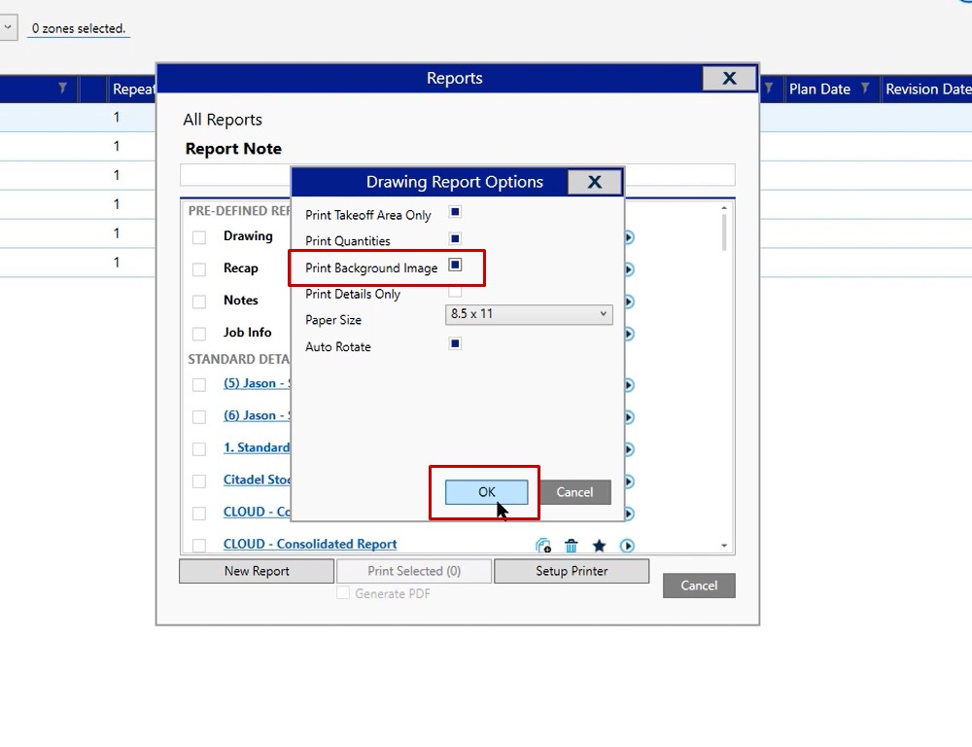Open the CLOUD - Consolidated Report link
This screenshot has height=747, width=972.
310,545
